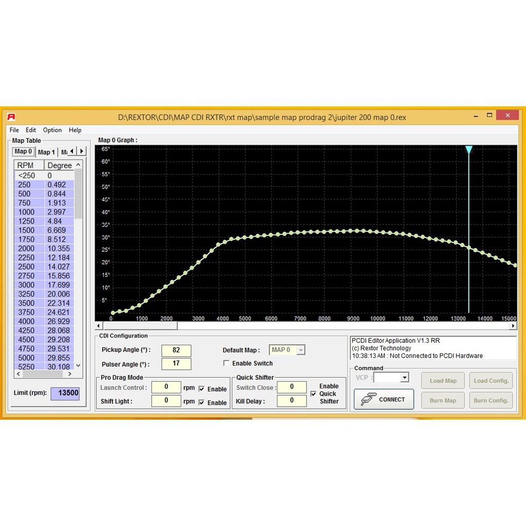This screenshot has width=526, height=526.
Task: Click graph scrollbar right arrow
Action: point(512,326)
